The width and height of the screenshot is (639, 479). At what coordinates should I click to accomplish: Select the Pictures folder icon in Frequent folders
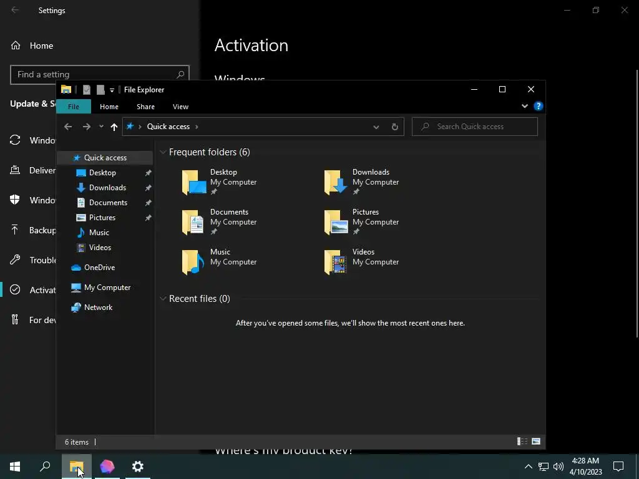click(336, 222)
